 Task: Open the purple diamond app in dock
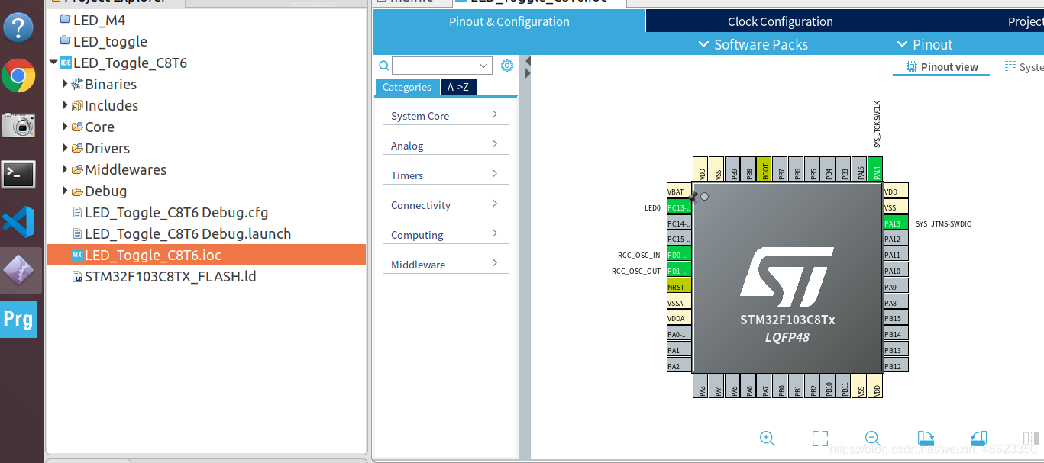pos(18,269)
